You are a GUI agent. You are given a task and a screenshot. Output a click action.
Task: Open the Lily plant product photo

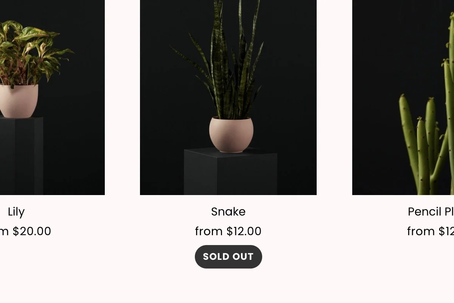tap(52, 97)
